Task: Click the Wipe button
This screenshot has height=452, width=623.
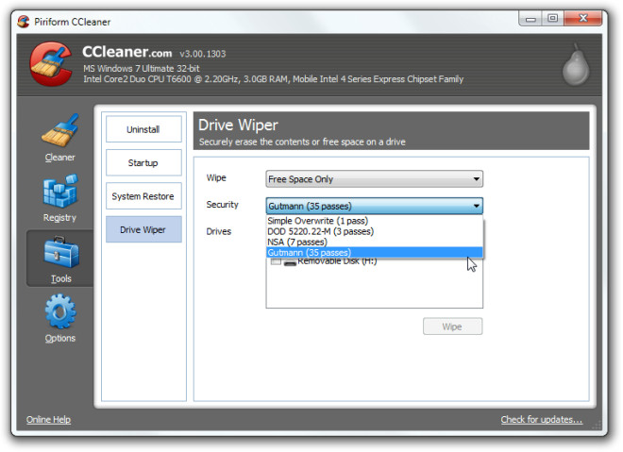Action: click(x=452, y=326)
